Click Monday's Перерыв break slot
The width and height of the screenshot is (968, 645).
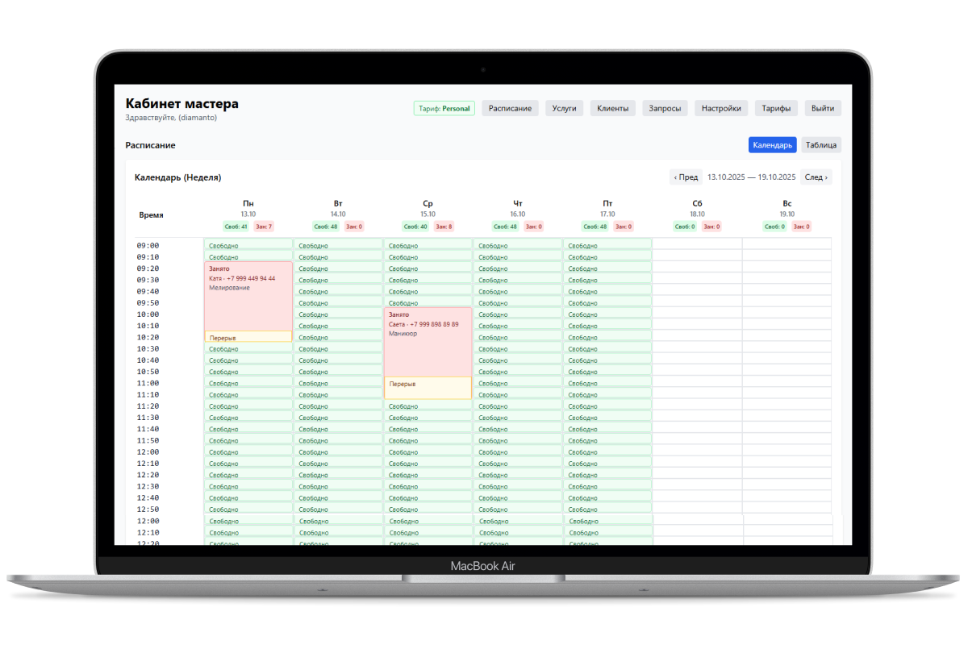coord(248,337)
